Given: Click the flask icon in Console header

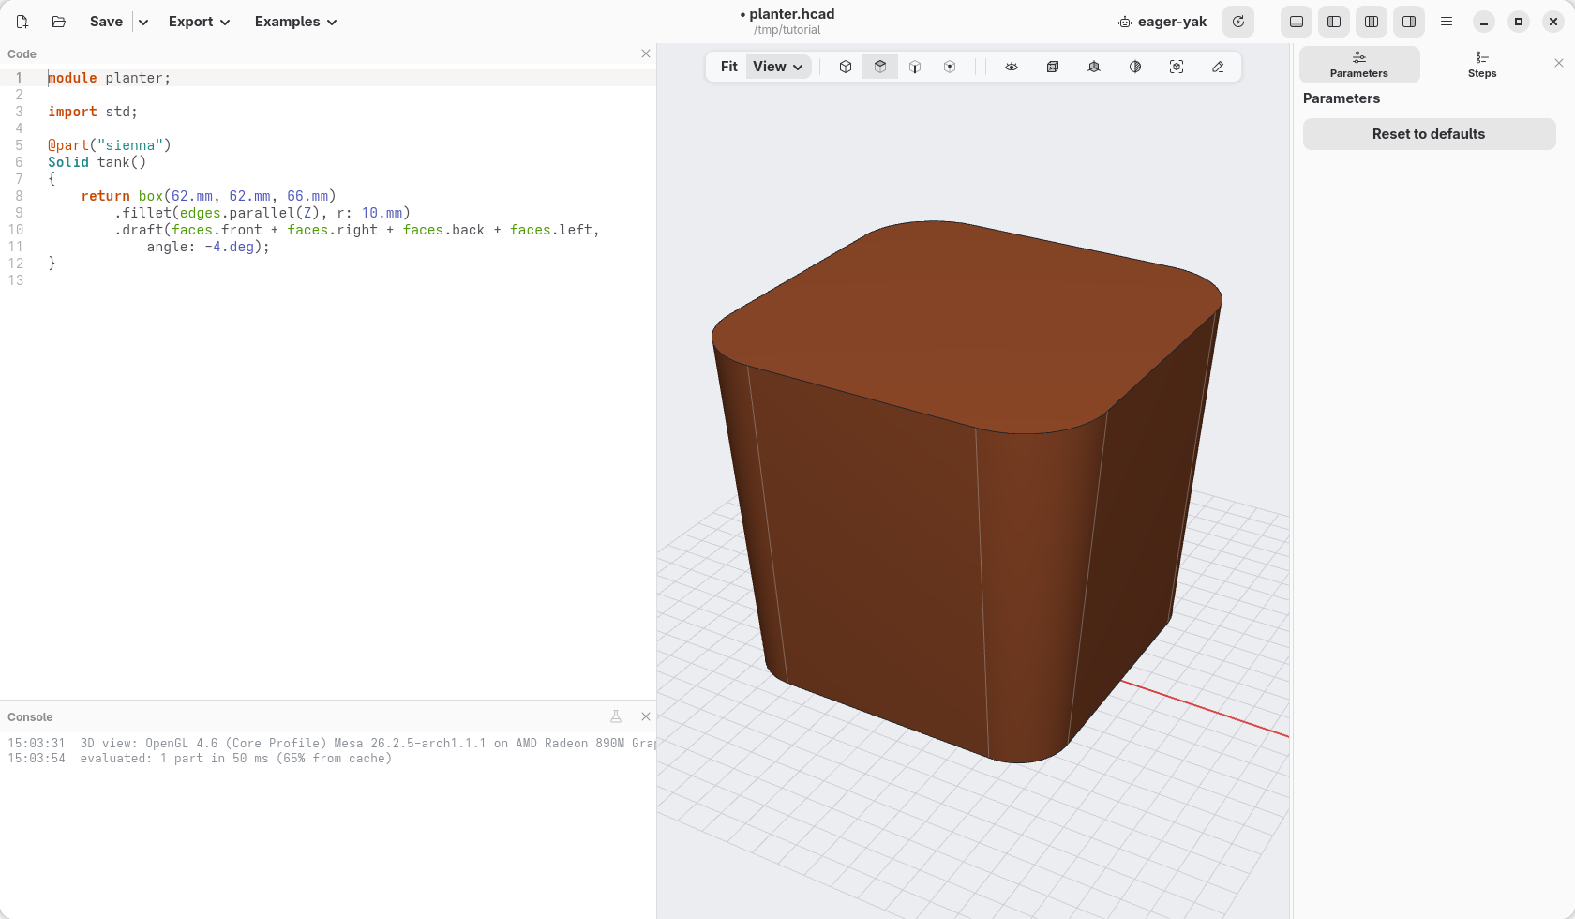Looking at the screenshot, I should tap(616, 716).
